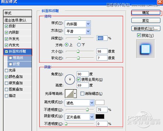Click the gloss contour curve thumbnail
Image resolution: width=163 pixels, height=131 pixels.
[x=69, y=94]
